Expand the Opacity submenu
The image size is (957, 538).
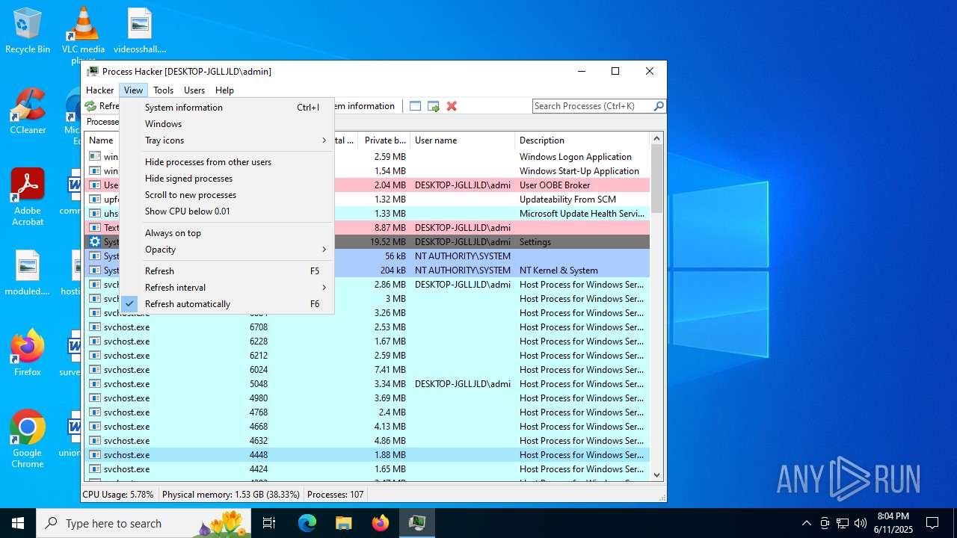(227, 250)
